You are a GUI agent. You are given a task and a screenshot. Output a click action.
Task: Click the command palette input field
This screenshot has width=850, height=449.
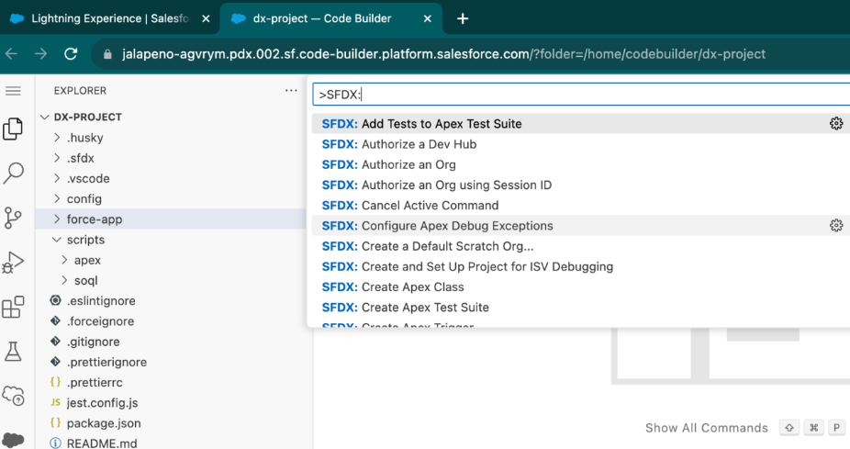coord(578,94)
